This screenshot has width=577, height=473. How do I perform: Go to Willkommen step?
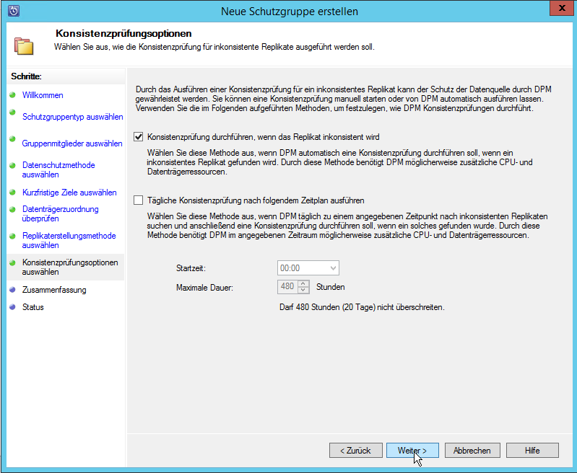click(43, 95)
